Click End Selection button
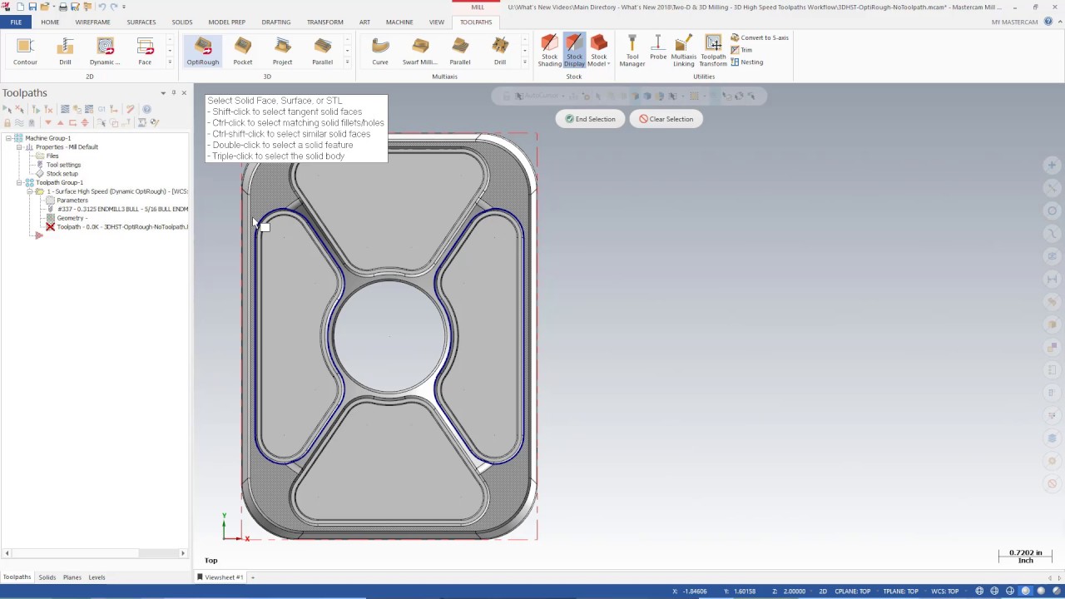This screenshot has width=1065, height=599. [590, 119]
